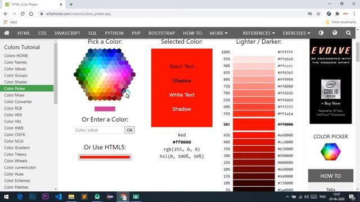Screen dimensions: 360x202
Task: Open the Chrome three-dot menu
Action: pyautogui.click(x=354, y=13)
